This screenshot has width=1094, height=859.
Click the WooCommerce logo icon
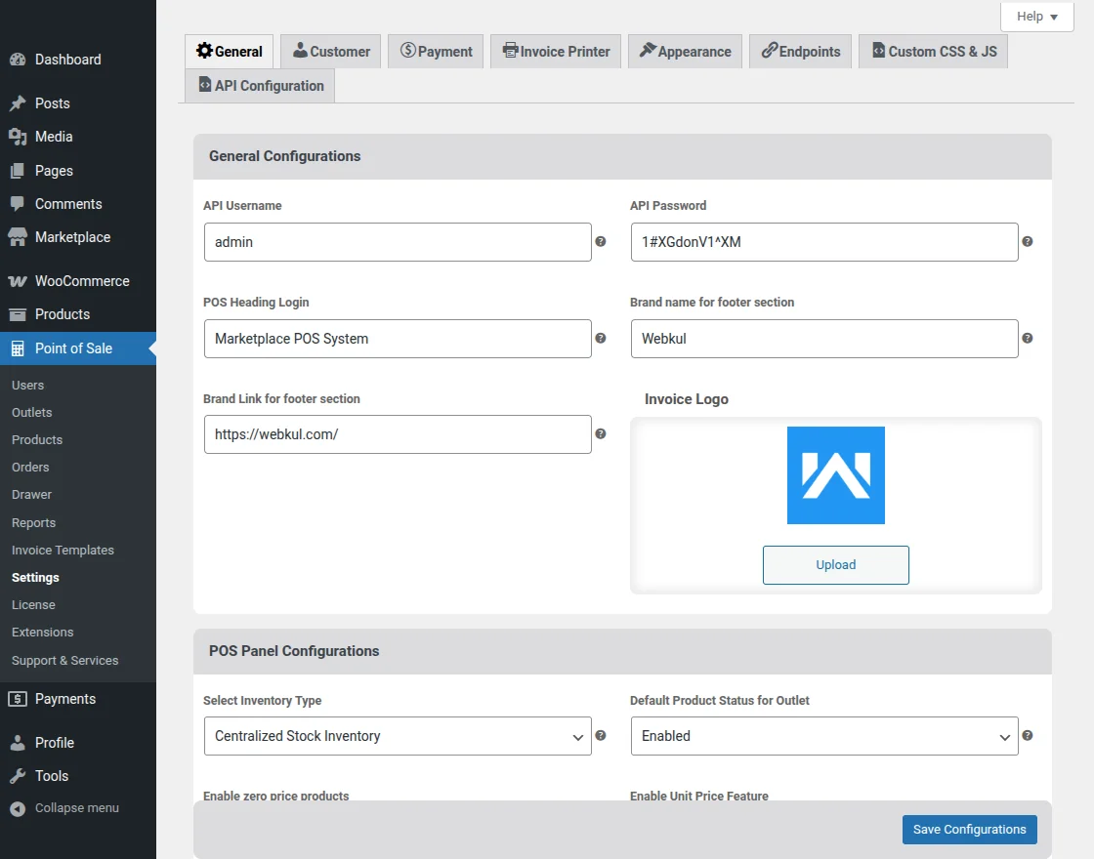[x=18, y=281]
